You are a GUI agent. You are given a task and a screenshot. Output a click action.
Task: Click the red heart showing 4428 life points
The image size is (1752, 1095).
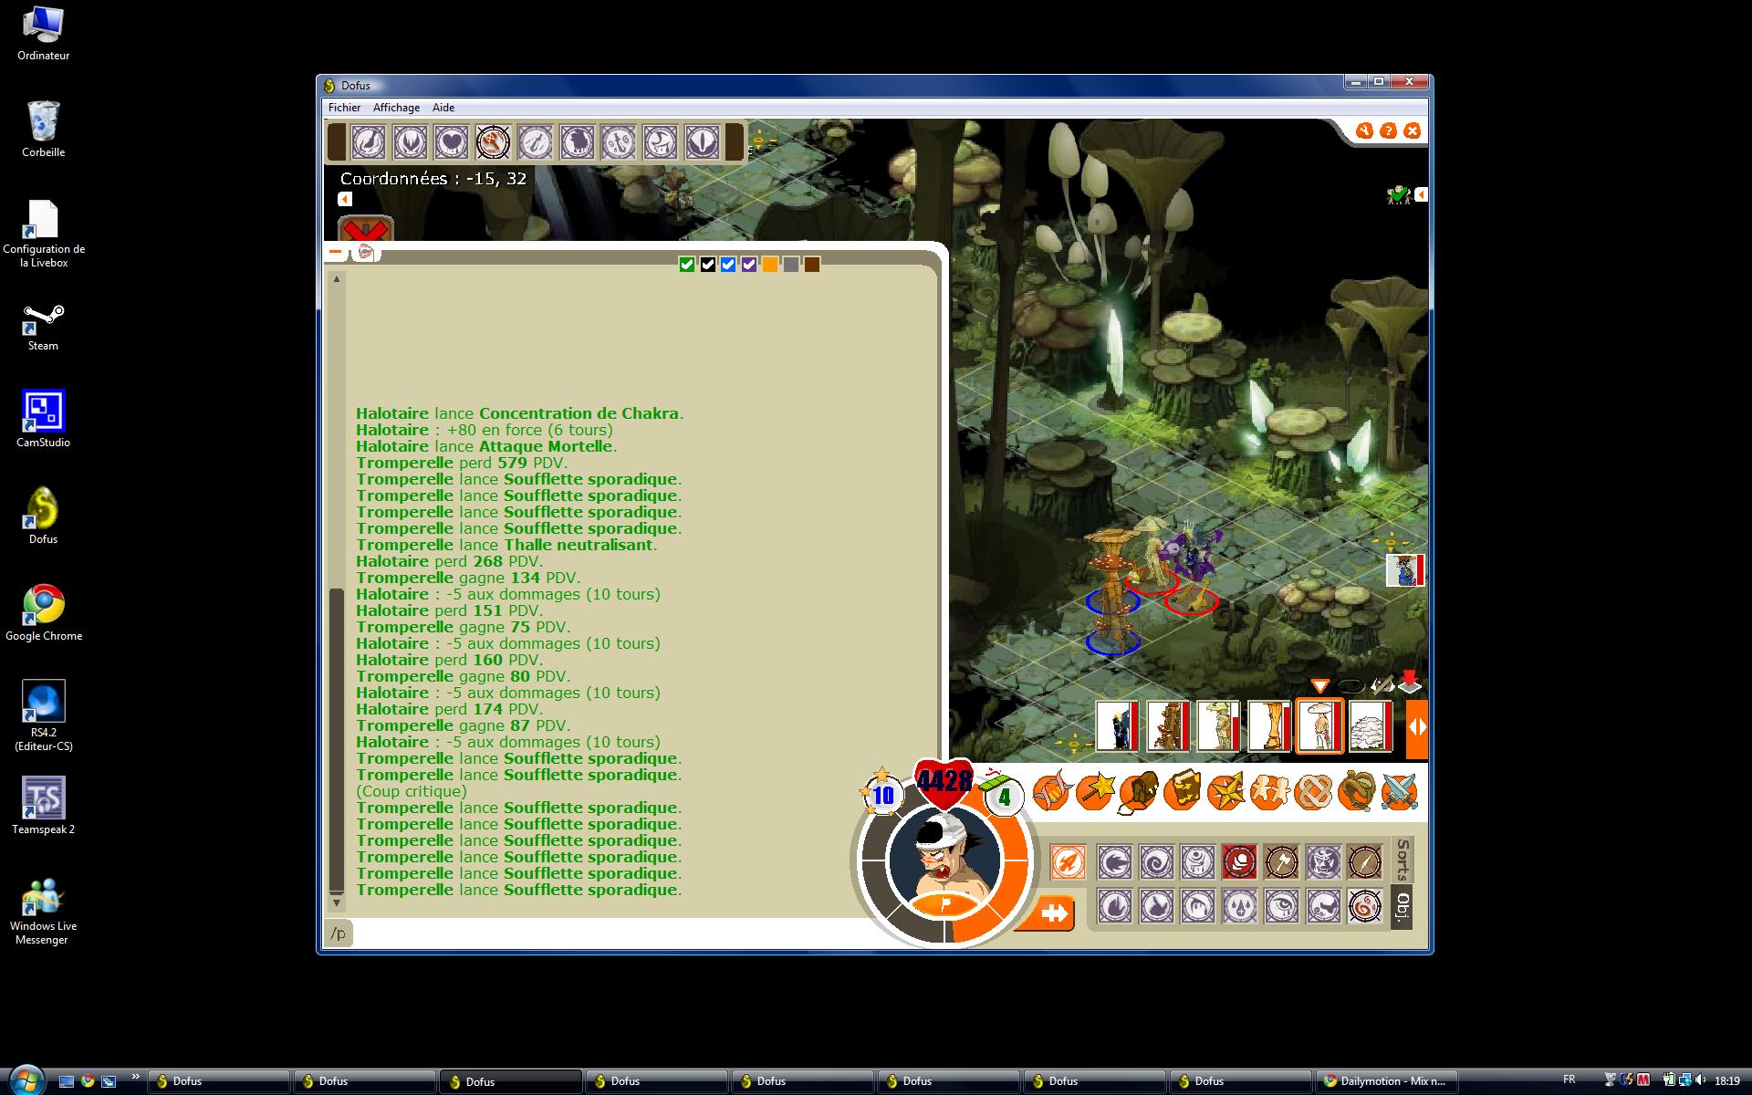944,782
